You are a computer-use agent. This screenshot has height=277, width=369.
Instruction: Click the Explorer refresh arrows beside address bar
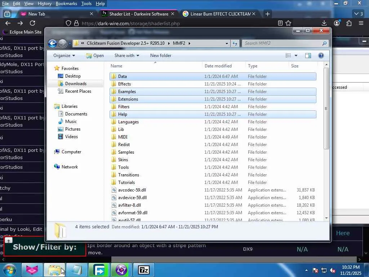pyautogui.click(x=235, y=43)
